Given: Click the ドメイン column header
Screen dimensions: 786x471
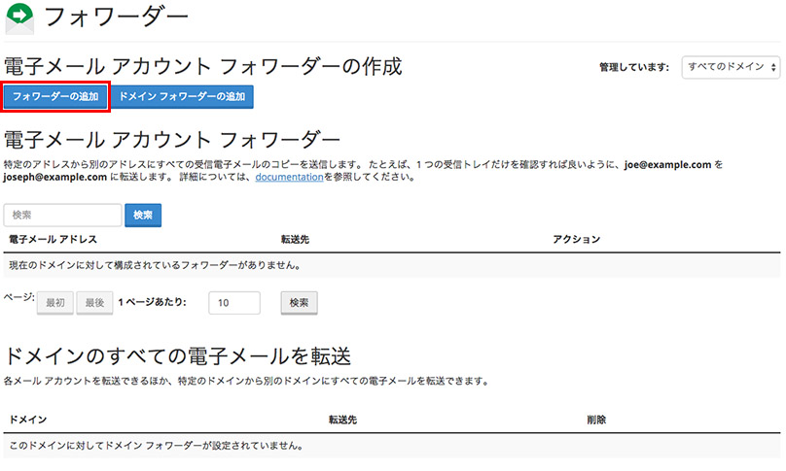Looking at the screenshot, I should [x=27, y=420].
